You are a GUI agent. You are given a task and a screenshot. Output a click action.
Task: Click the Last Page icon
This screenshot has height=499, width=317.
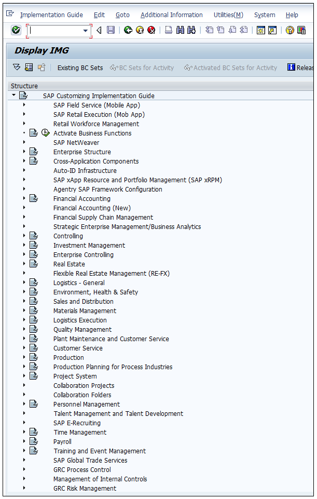[243, 30]
